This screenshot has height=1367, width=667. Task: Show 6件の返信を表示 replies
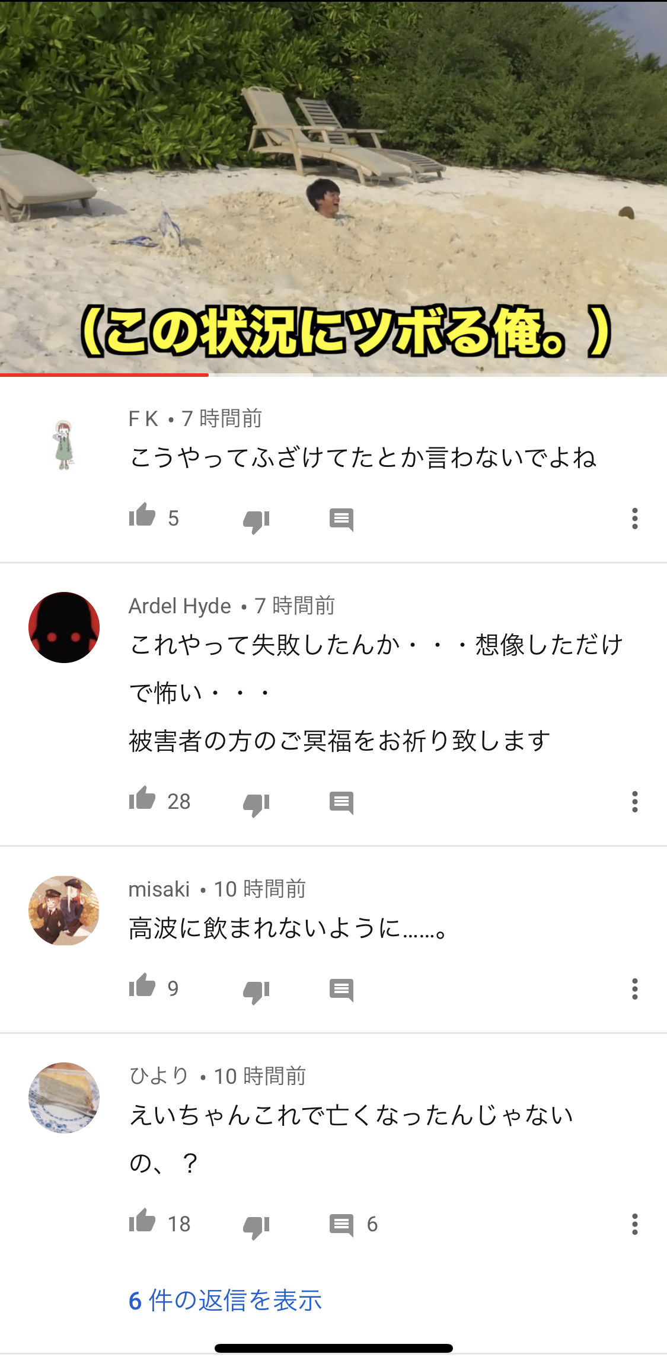point(225,1300)
